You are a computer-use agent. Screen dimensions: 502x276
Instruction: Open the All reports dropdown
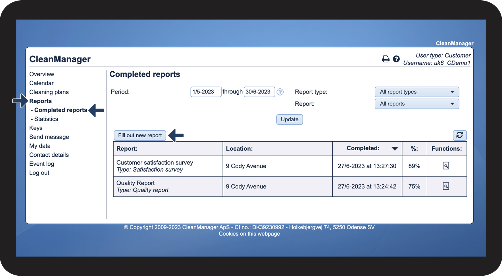click(x=417, y=104)
